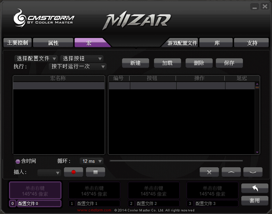Click the profile number 0 box
This screenshot has height=214, width=272.
(12, 204)
